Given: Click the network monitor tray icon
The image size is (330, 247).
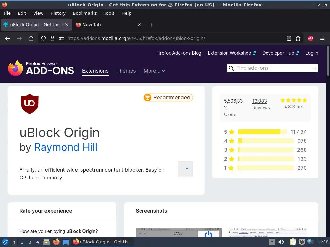Looking at the screenshot, I should point(302,242).
